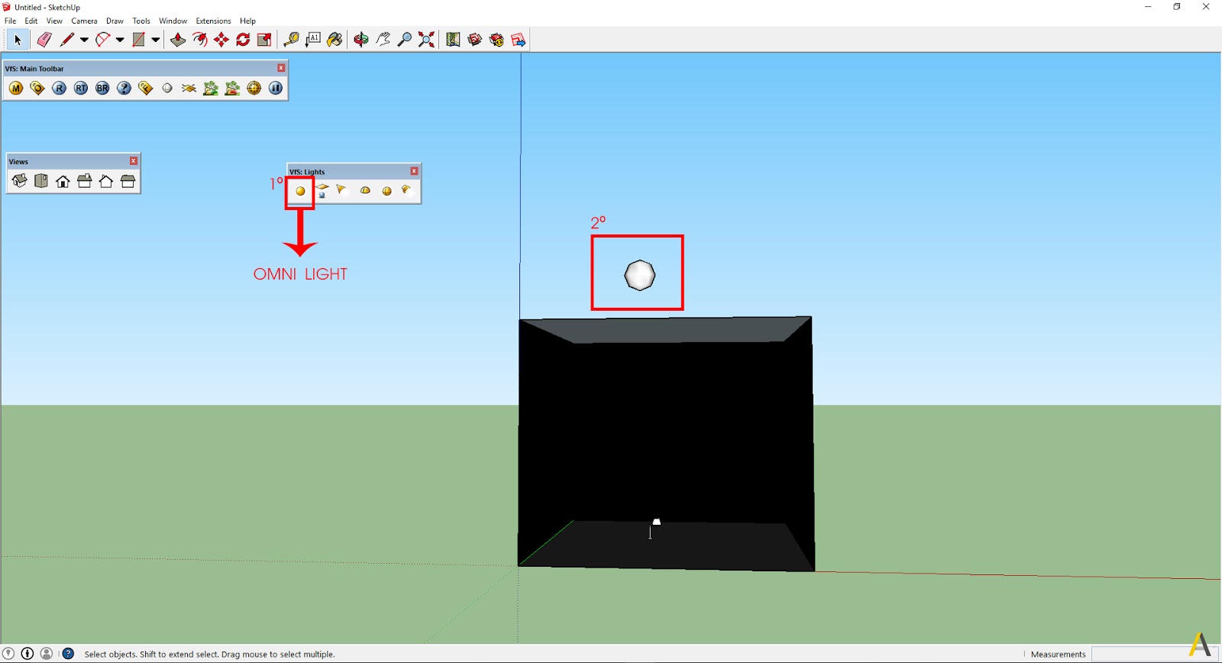
Task: Click the Send to LayOut icon
Action: click(519, 40)
